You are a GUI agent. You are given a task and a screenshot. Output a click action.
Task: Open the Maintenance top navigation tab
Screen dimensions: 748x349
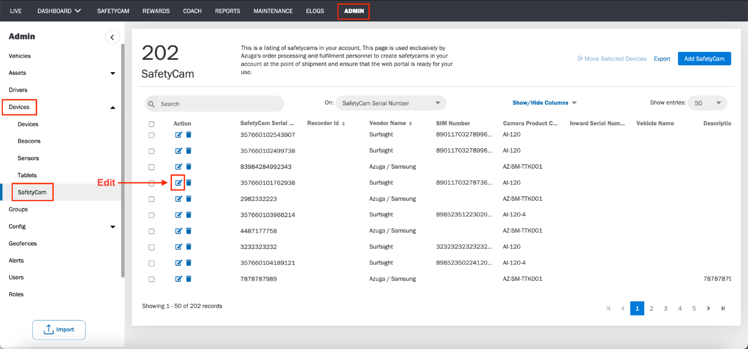(x=273, y=11)
